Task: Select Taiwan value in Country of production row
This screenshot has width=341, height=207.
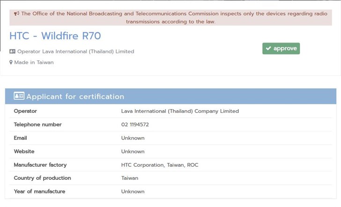Action: 130,178
